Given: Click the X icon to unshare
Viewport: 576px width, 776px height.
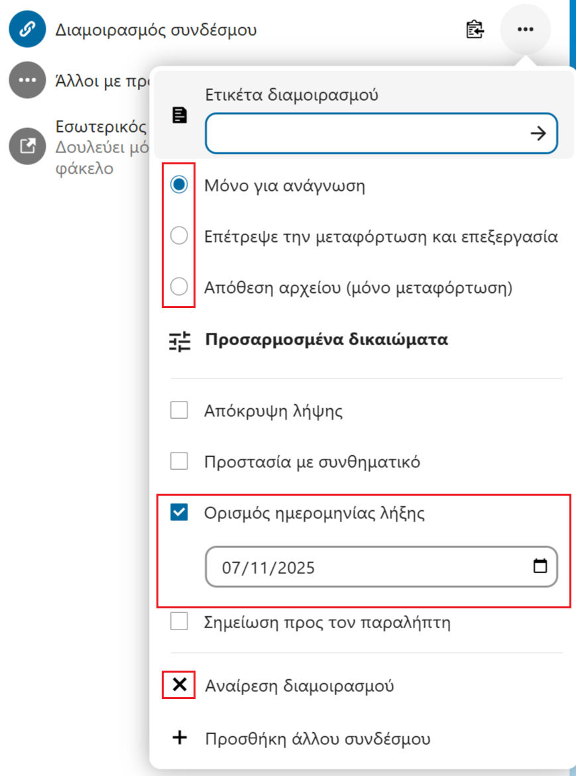Looking at the screenshot, I should tap(179, 685).
